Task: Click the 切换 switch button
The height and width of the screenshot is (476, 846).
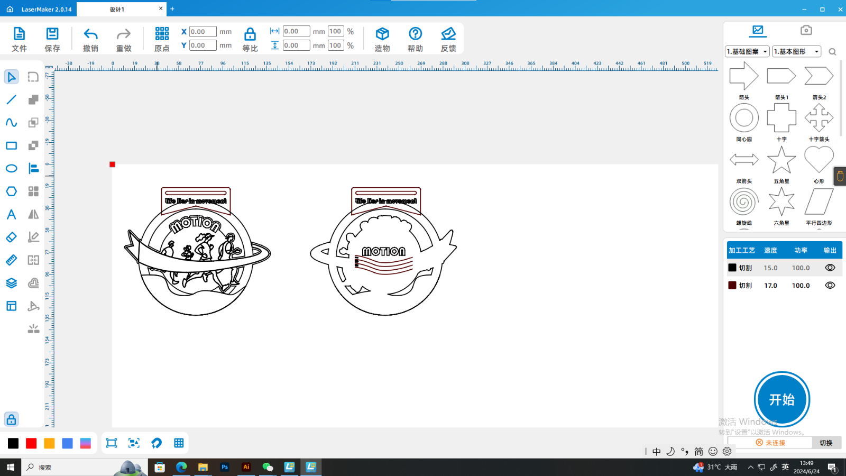Action: [x=826, y=443]
